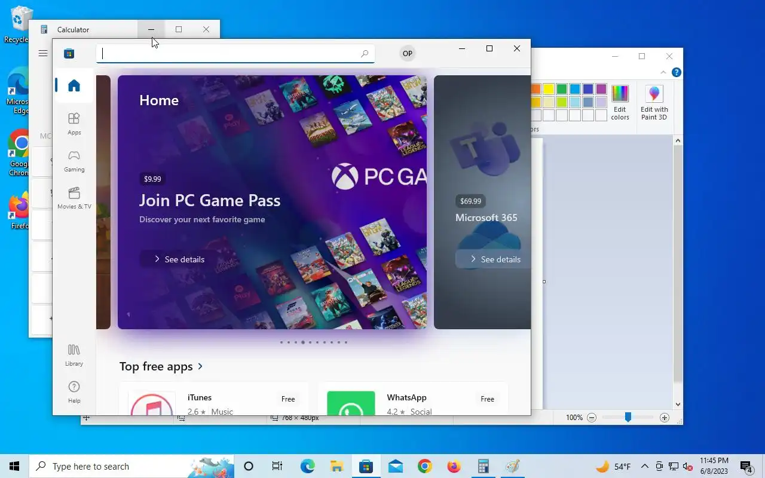Viewport: 765px width, 478px height.
Task: Pick the lime color in Paint palette
Action: (x=562, y=102)
